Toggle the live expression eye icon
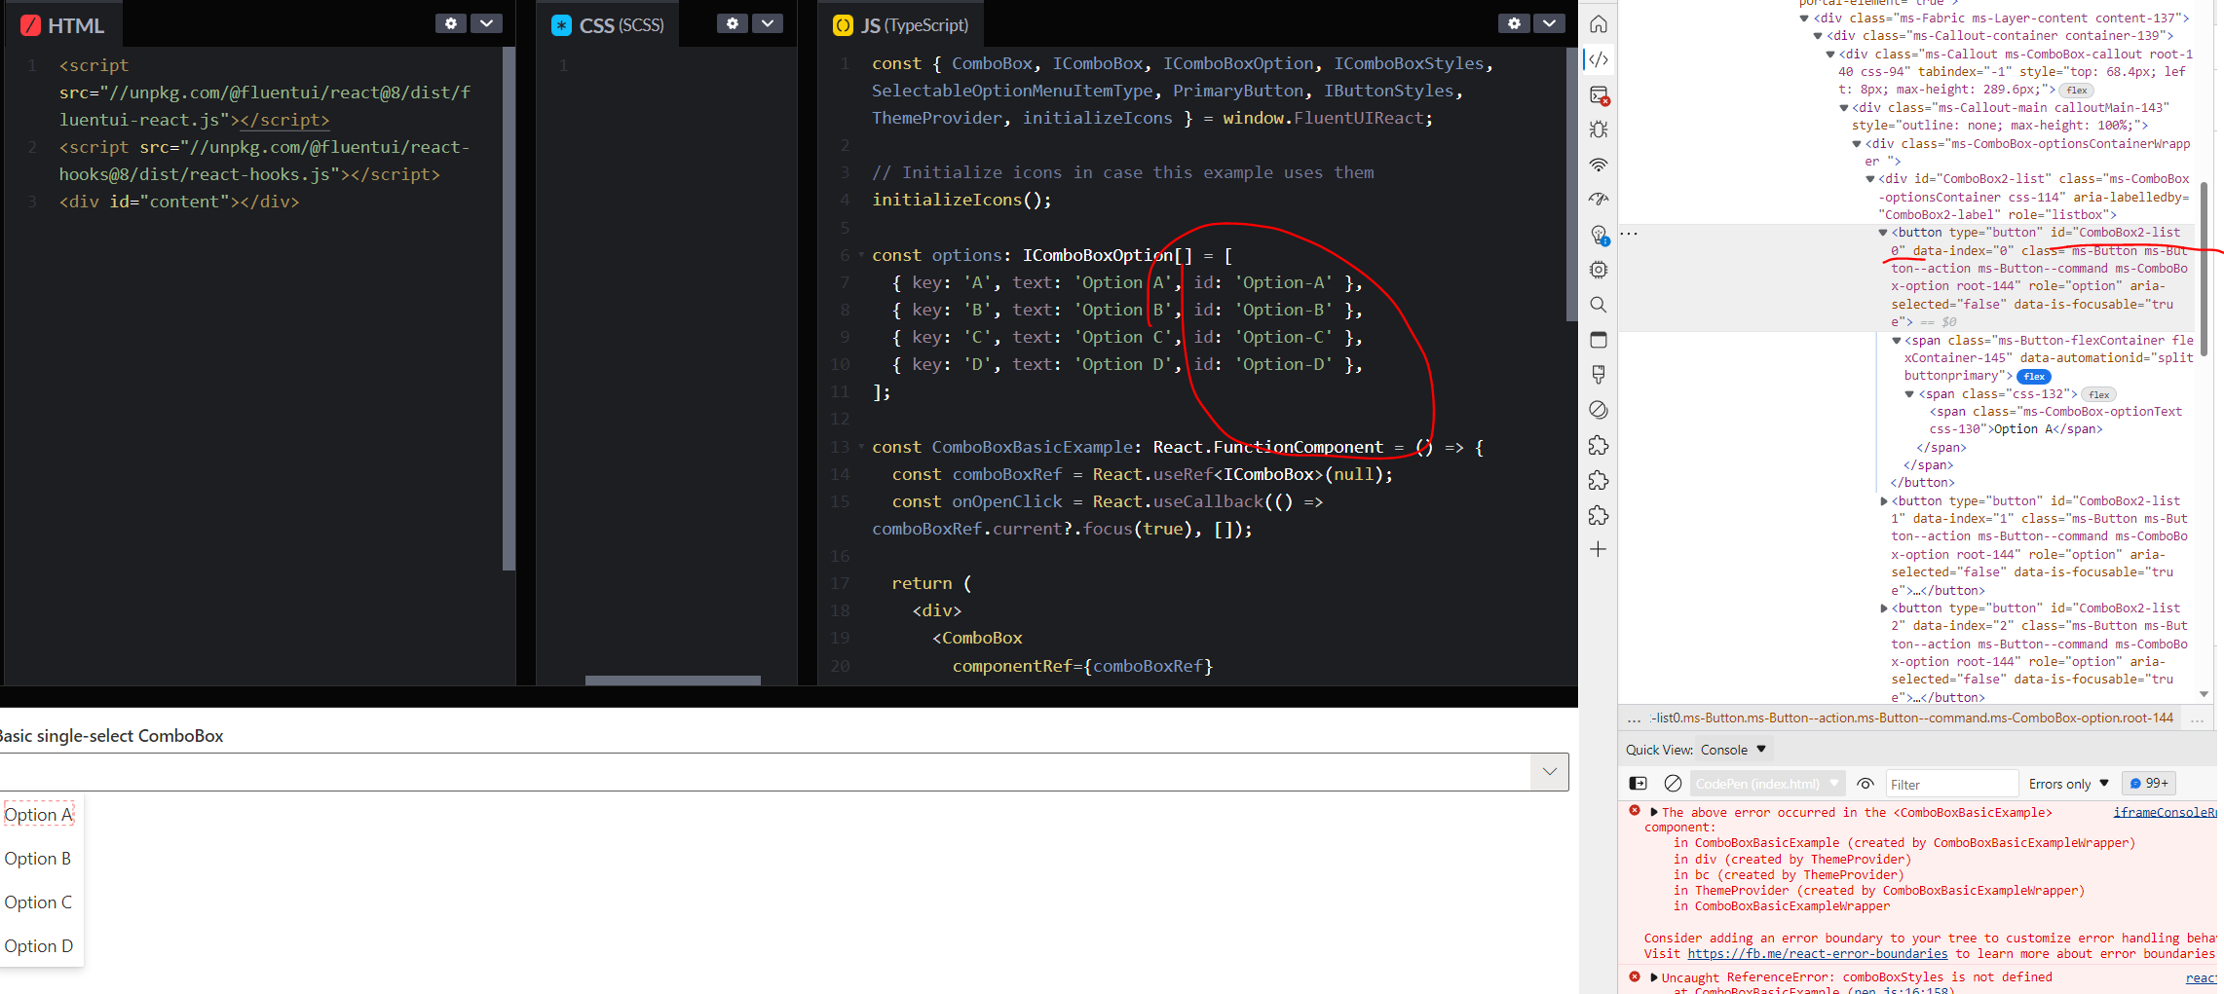The image size is (2224, 994). 1866,784
